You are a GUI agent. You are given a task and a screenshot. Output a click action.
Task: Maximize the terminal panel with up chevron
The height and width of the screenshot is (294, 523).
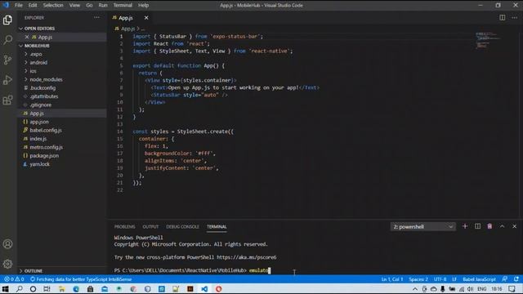(x=502, y=226)
